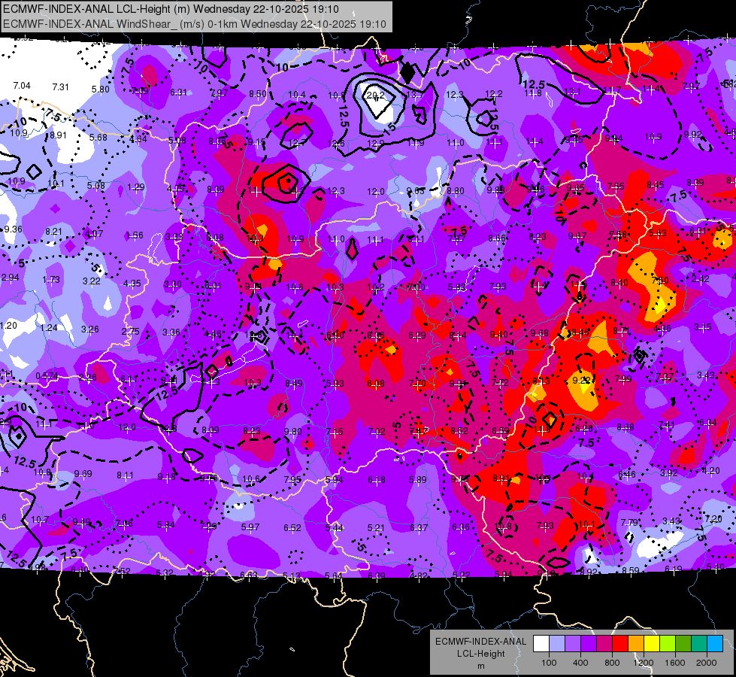Image resolution: width=736 pixels, height=677 pixels.
Task: Click the 5.21 grid value
Action: coord(376,528)
